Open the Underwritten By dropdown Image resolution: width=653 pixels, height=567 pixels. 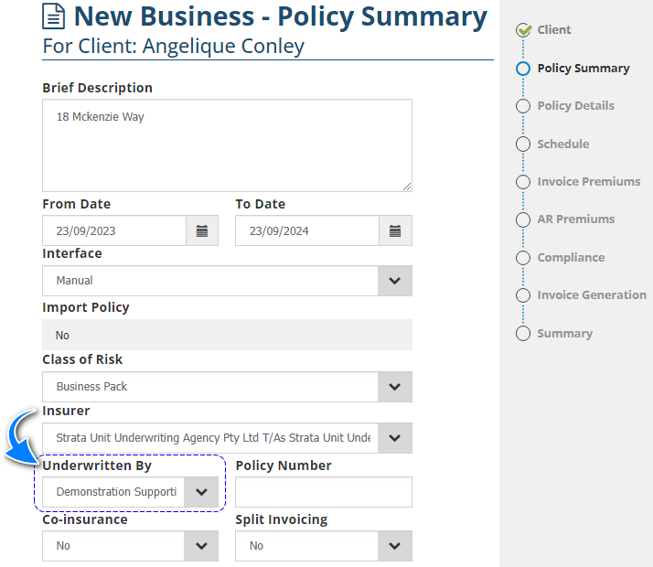pos(201,492)
